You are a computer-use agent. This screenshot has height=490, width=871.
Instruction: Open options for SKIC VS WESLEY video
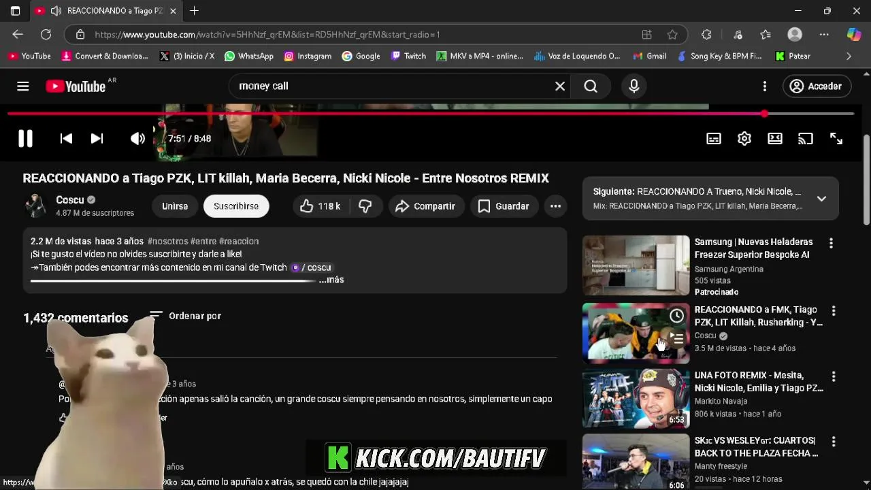(x=834, y=442)
